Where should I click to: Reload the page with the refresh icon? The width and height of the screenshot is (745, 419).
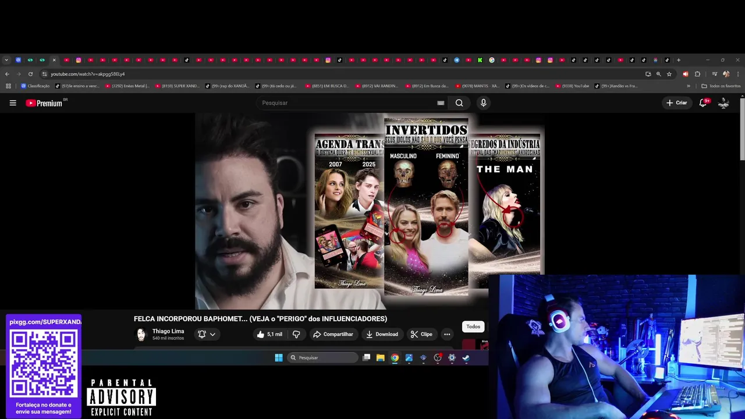[30, 74]
